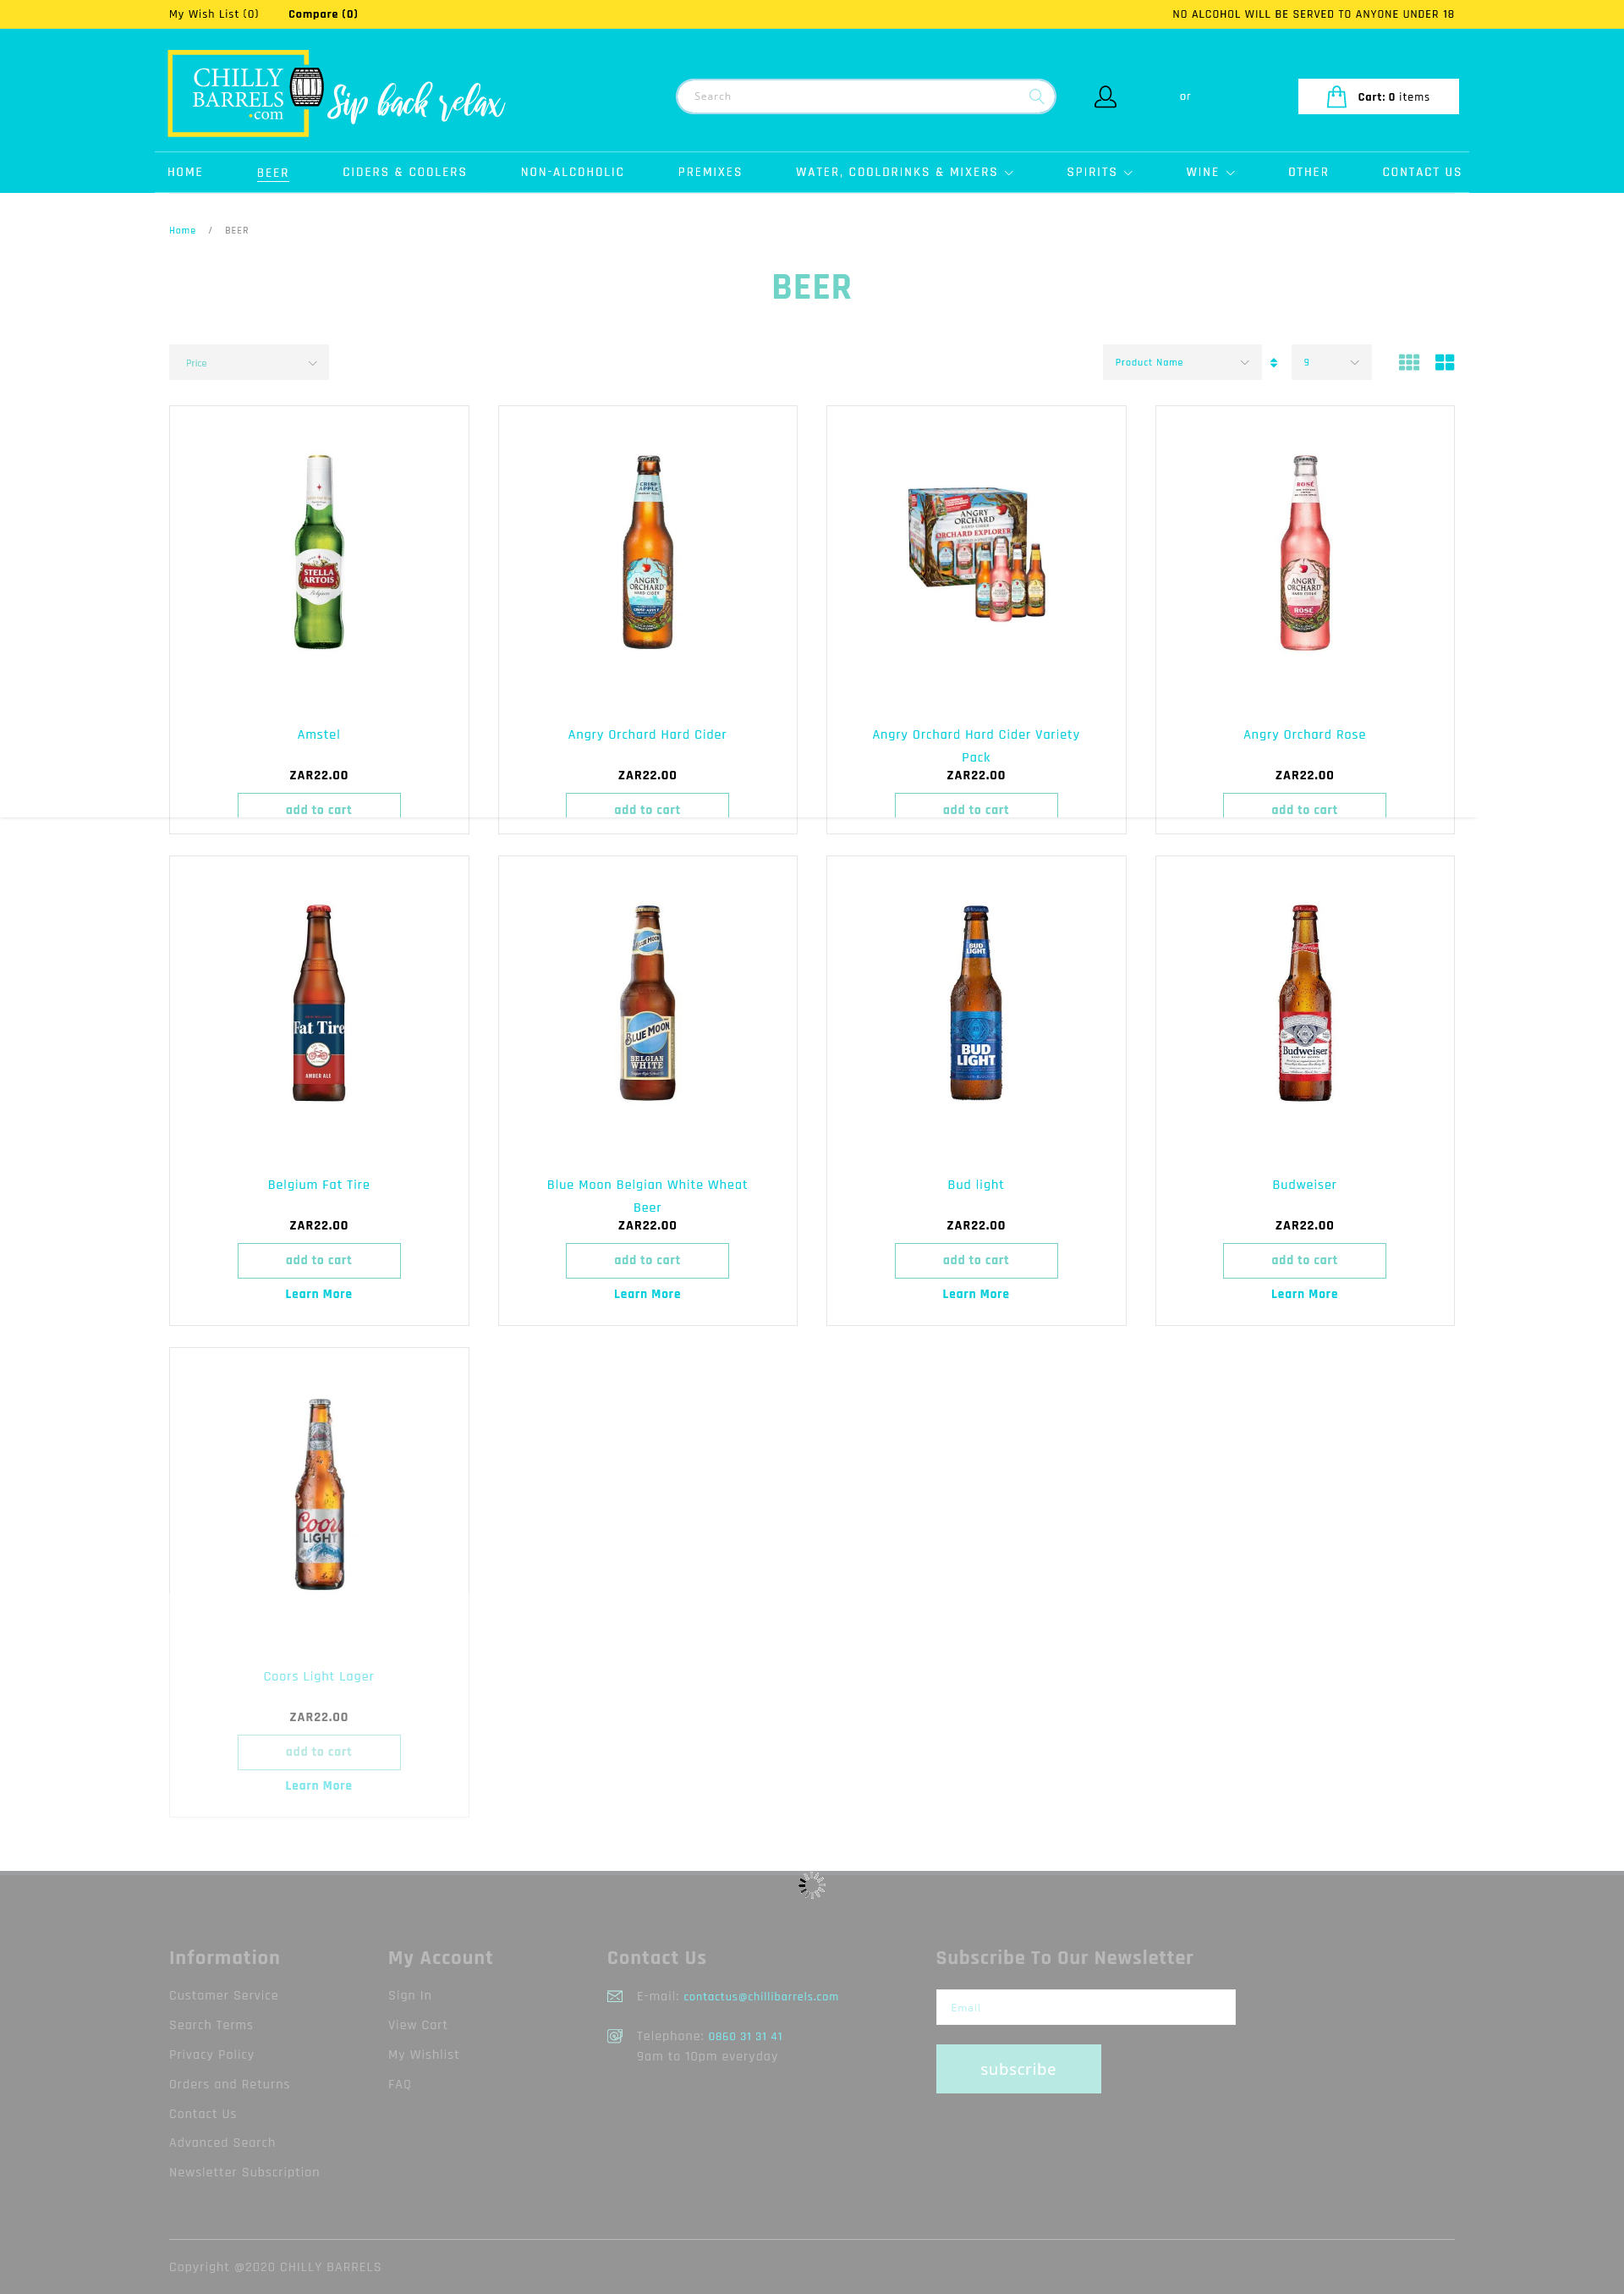The image size is (1624, 2294).
Task: Open Contact Us in navigation bar
Action: [1421, 172]
